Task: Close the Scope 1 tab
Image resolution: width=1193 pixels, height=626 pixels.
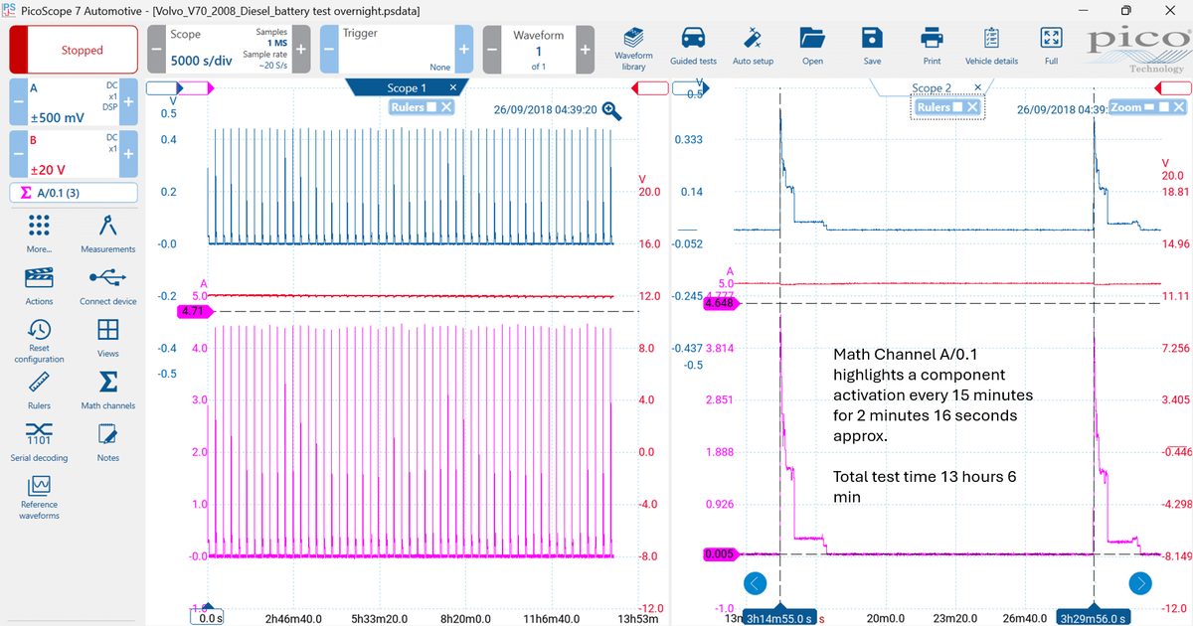Action: coord(453,88)
